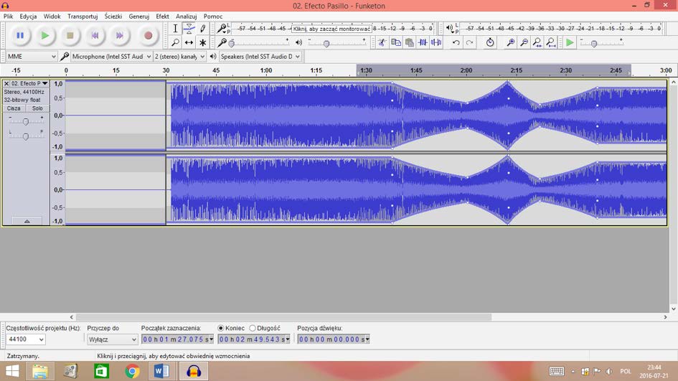Open the Efekt menu
Screen dimensions: 678x381
click(x=163, y=17)
